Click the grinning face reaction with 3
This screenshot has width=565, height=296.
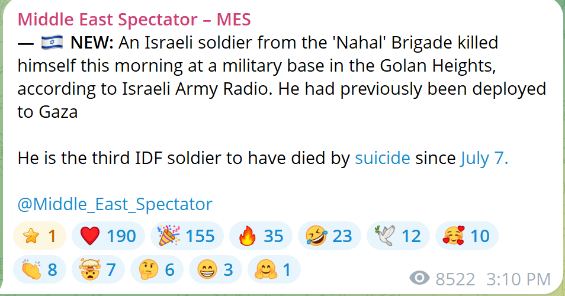(x=216, y=269)
